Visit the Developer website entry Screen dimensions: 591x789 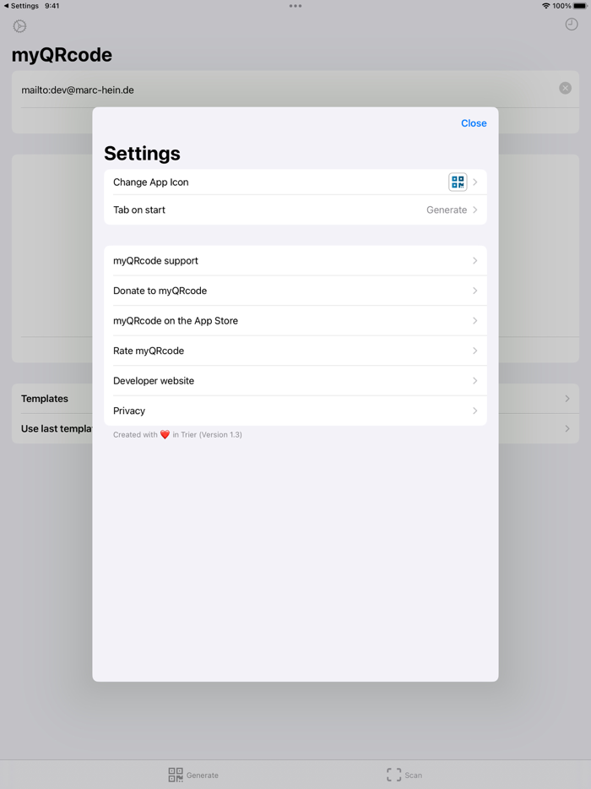pos(295,381)
